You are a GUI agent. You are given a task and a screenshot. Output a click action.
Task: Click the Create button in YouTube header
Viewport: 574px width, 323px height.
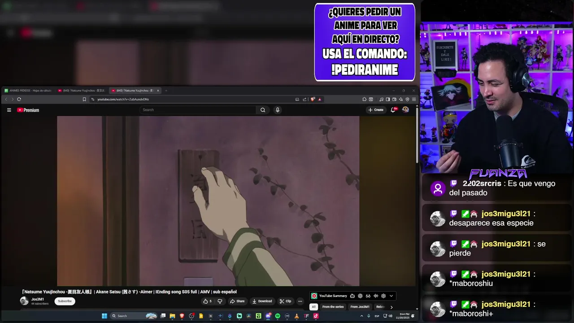coord(376,110)
